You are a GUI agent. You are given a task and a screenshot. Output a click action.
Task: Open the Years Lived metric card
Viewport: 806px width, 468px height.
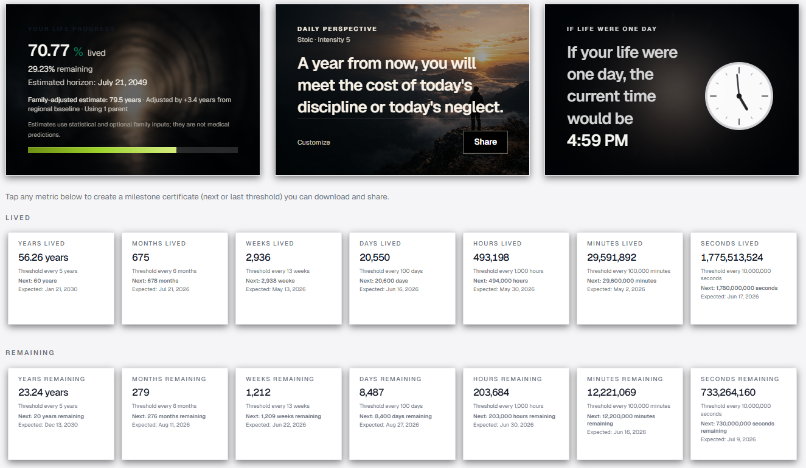(x=61, y=278)
